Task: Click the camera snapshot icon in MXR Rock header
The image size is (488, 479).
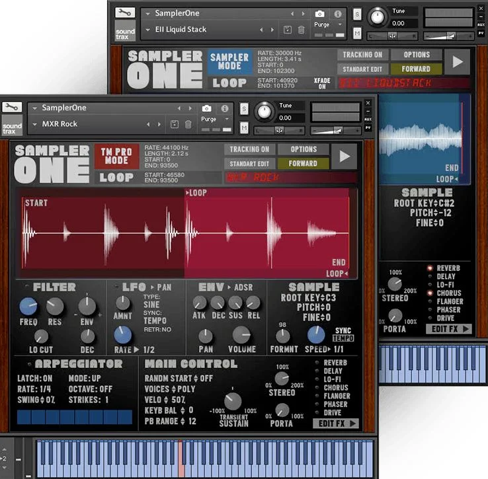Action: coord(207,108)
